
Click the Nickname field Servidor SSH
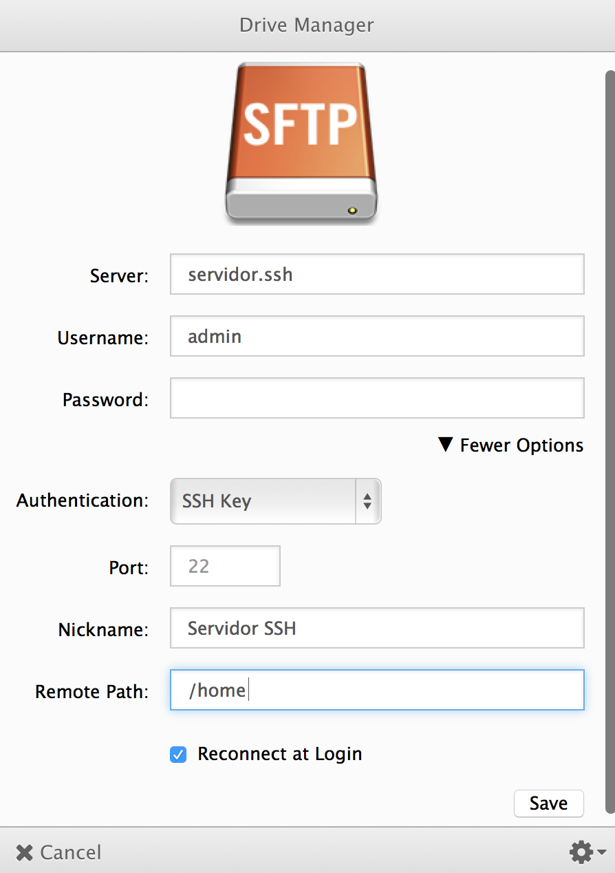coord(377,628)
